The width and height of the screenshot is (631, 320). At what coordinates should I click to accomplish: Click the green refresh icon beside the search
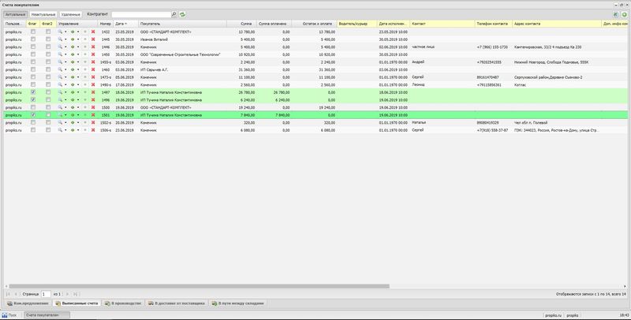182,14
